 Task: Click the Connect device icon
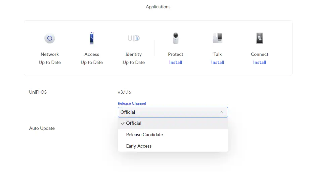click(x=260, y=38)
